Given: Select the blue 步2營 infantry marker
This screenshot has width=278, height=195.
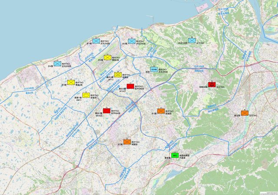Looking at the screenshot, I should 132,42.
